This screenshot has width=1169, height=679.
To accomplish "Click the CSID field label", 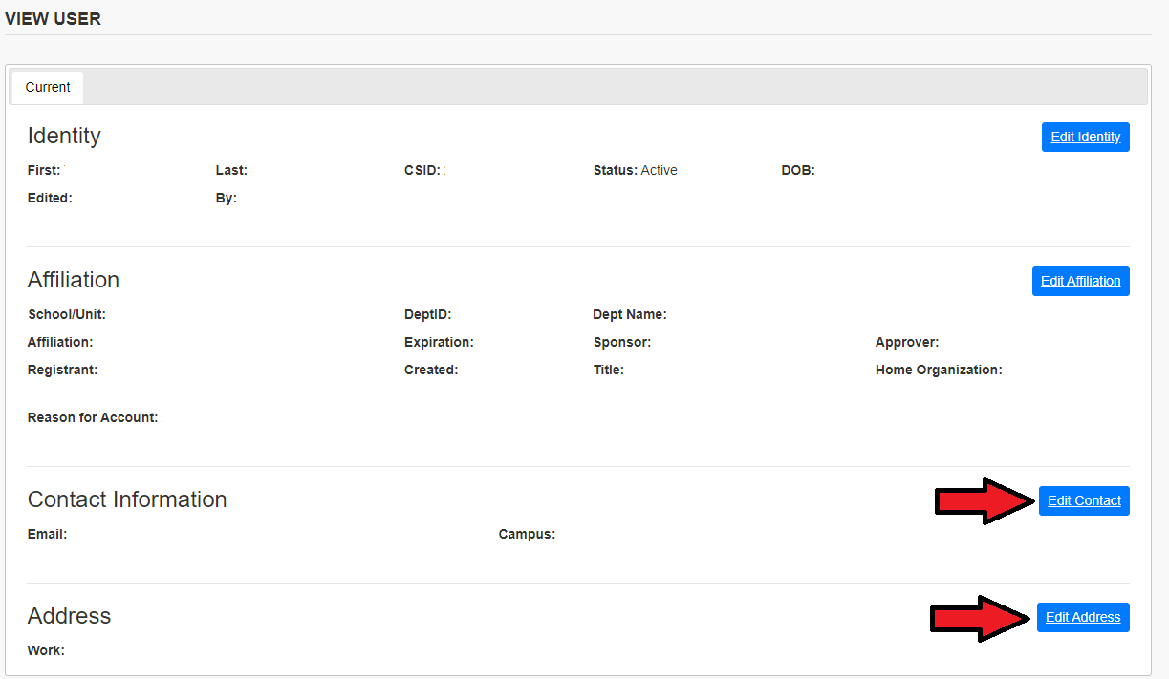I will (422, 170).
